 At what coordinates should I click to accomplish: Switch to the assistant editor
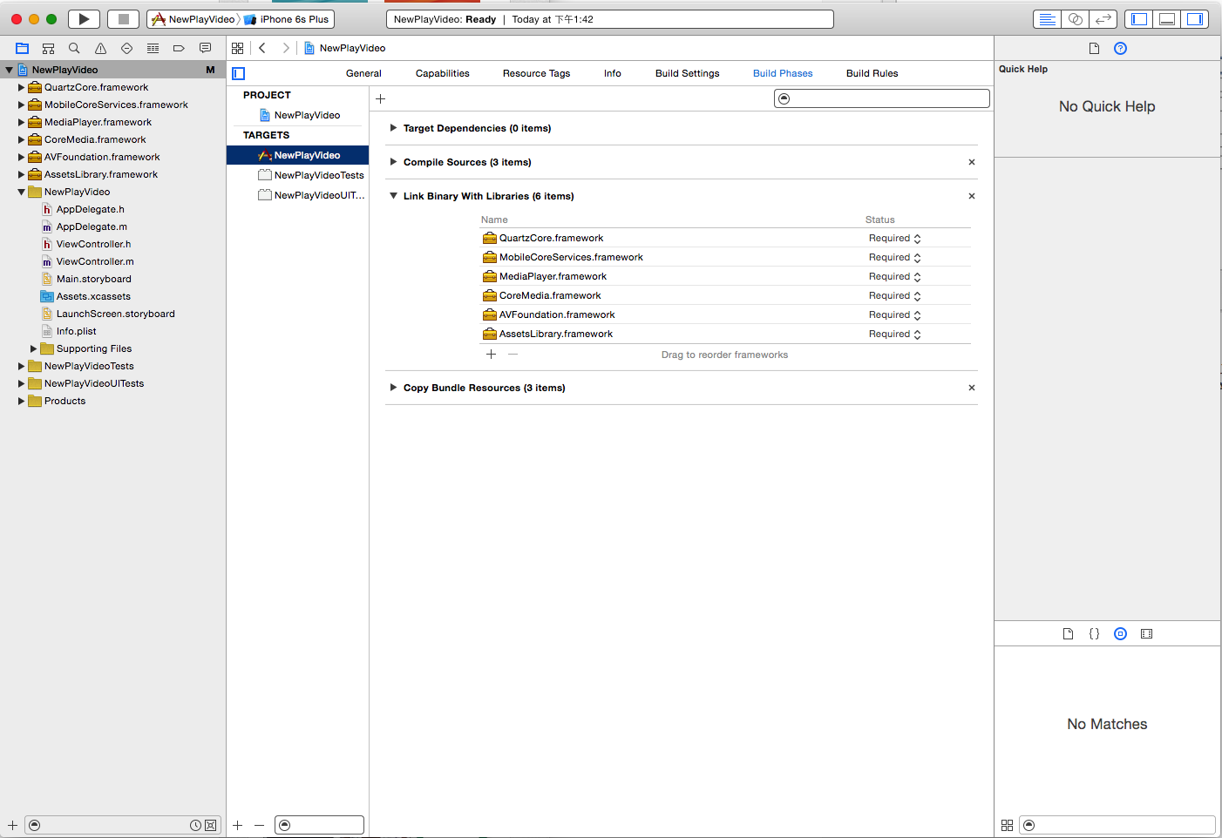coord(1076,19)
